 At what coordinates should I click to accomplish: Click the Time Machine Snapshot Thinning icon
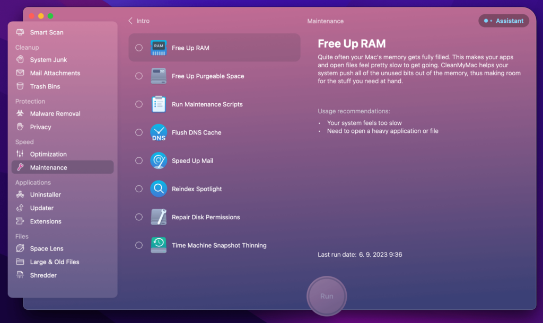pos(159,245)
